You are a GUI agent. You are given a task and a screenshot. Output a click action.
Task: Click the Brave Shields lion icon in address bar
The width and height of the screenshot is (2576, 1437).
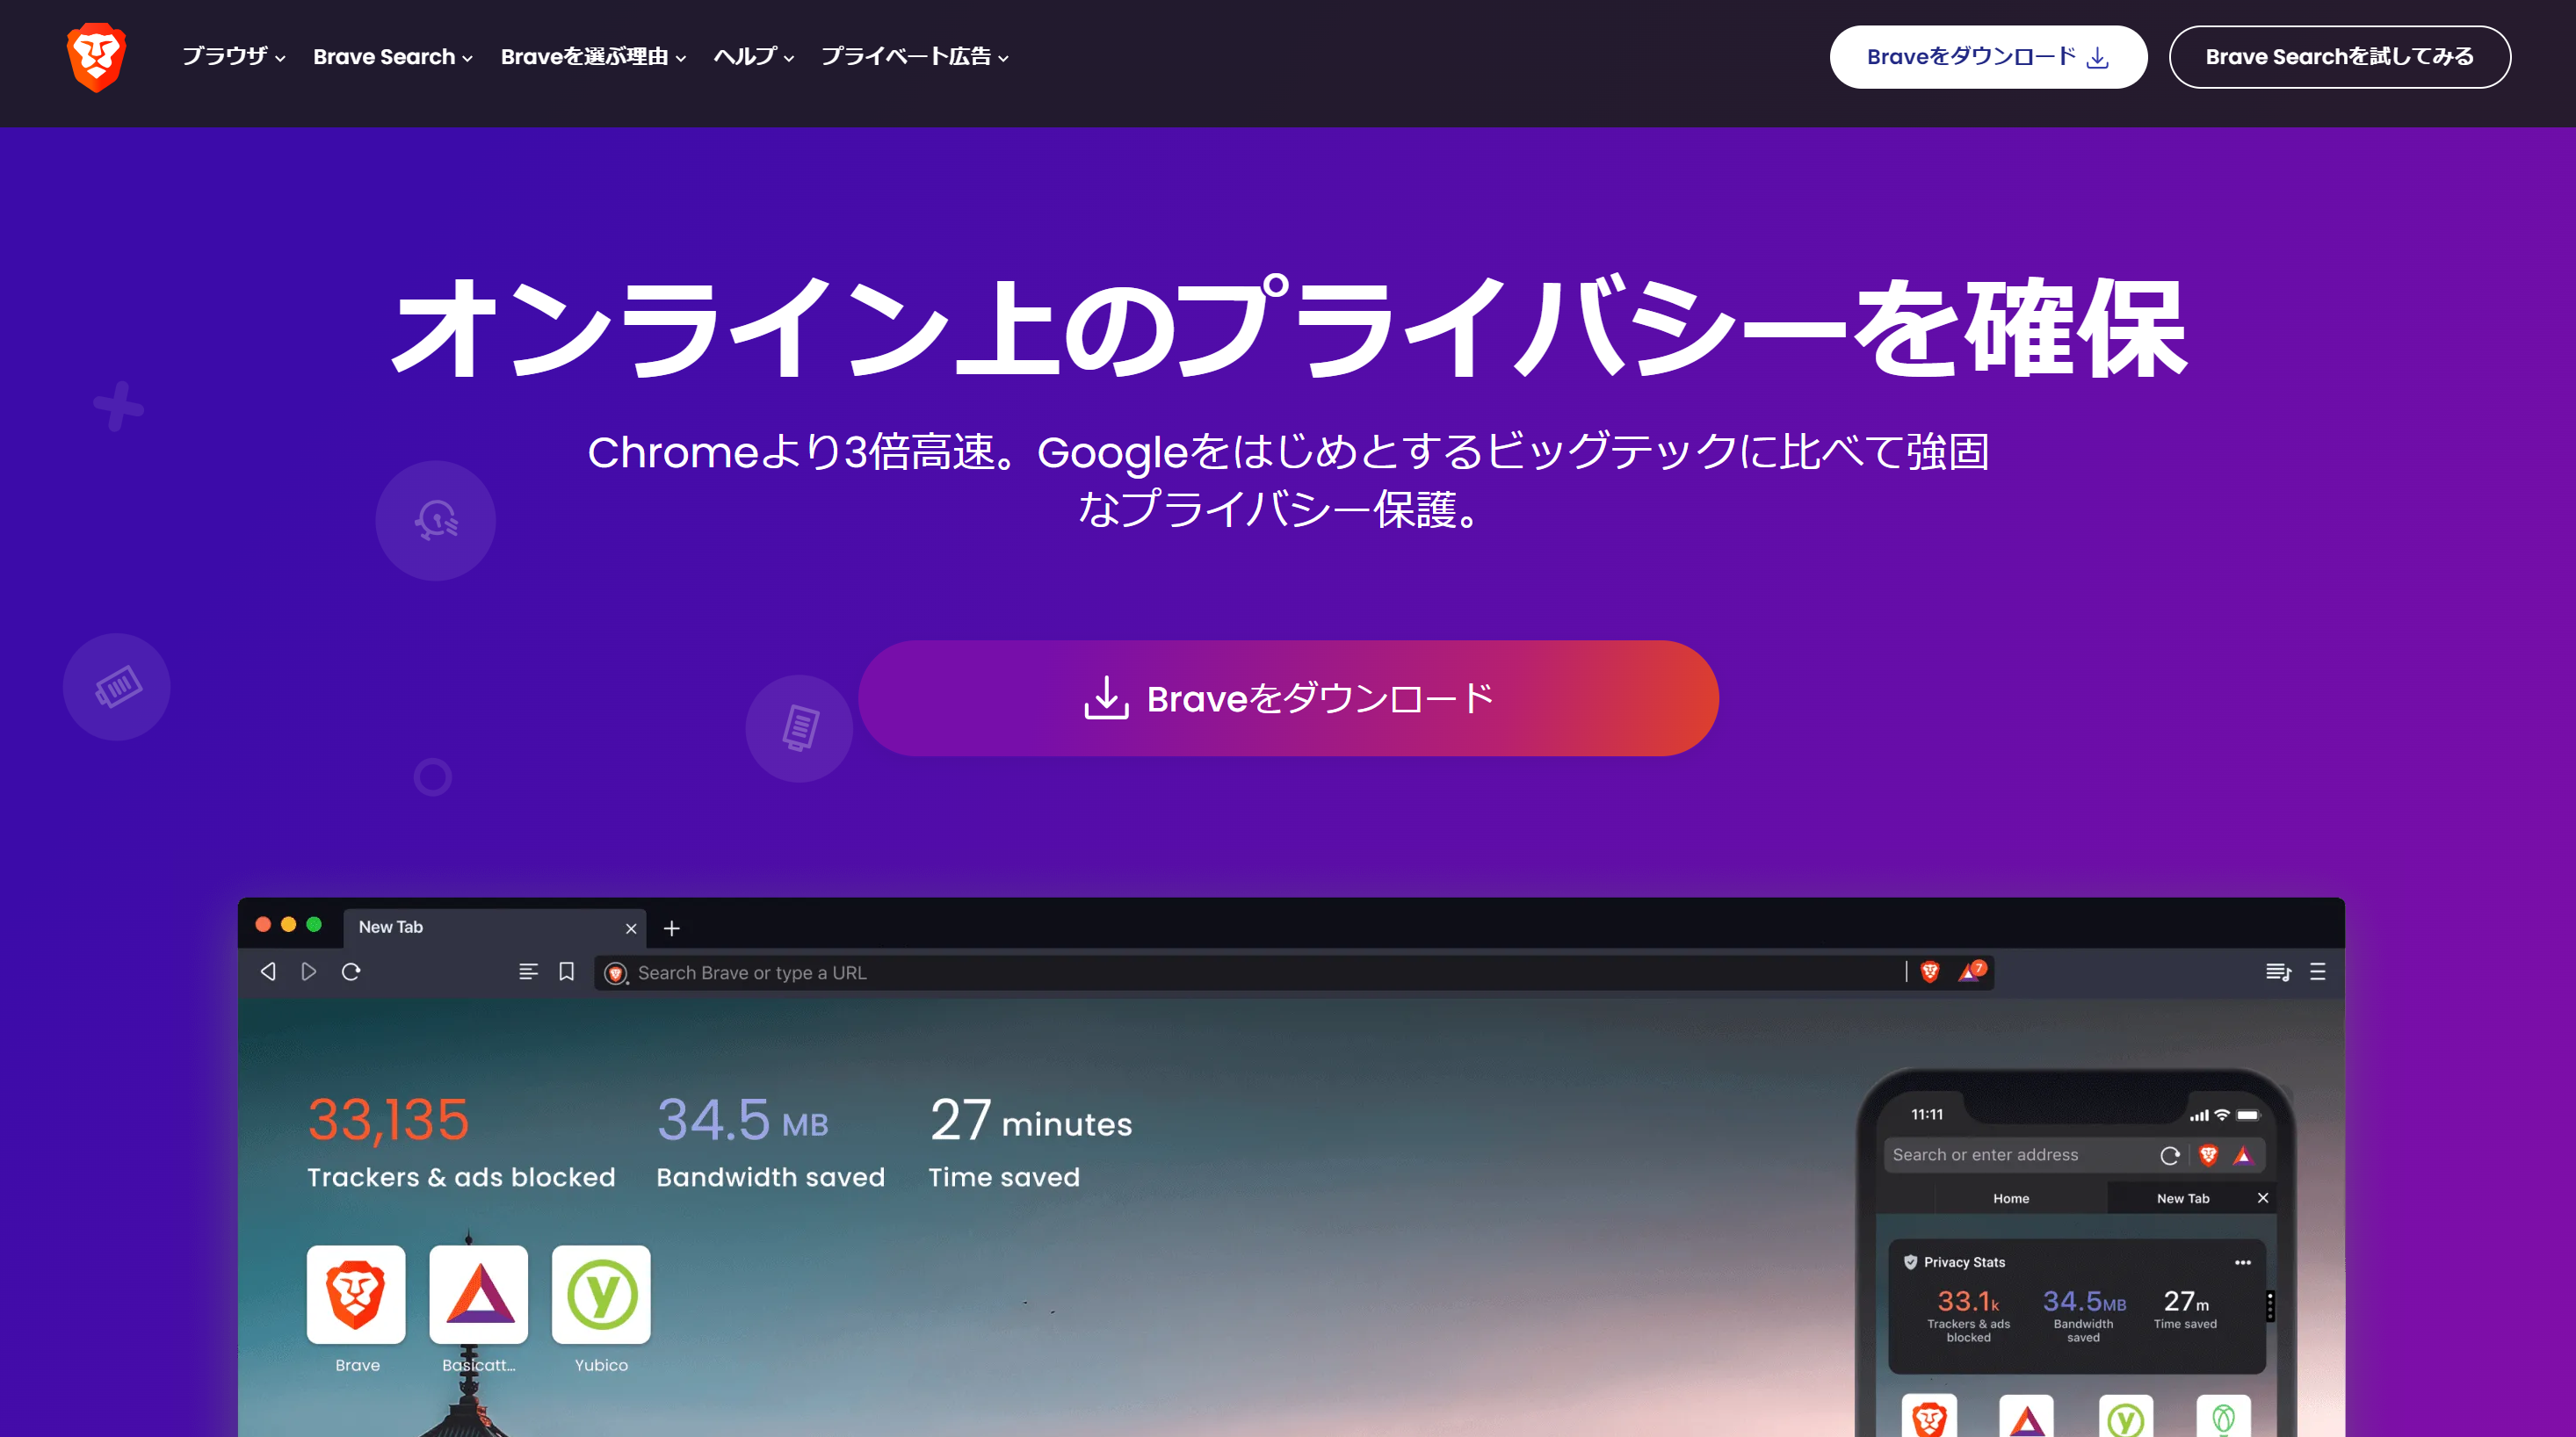point(1930,972)
